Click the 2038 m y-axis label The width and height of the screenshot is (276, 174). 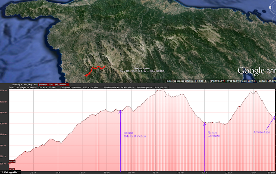point(3,90)
